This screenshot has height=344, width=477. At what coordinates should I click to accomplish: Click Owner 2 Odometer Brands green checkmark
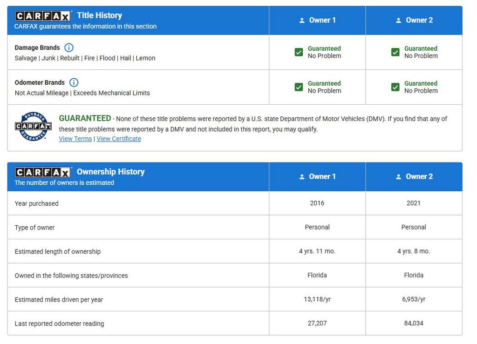click(x=395, y=87)
